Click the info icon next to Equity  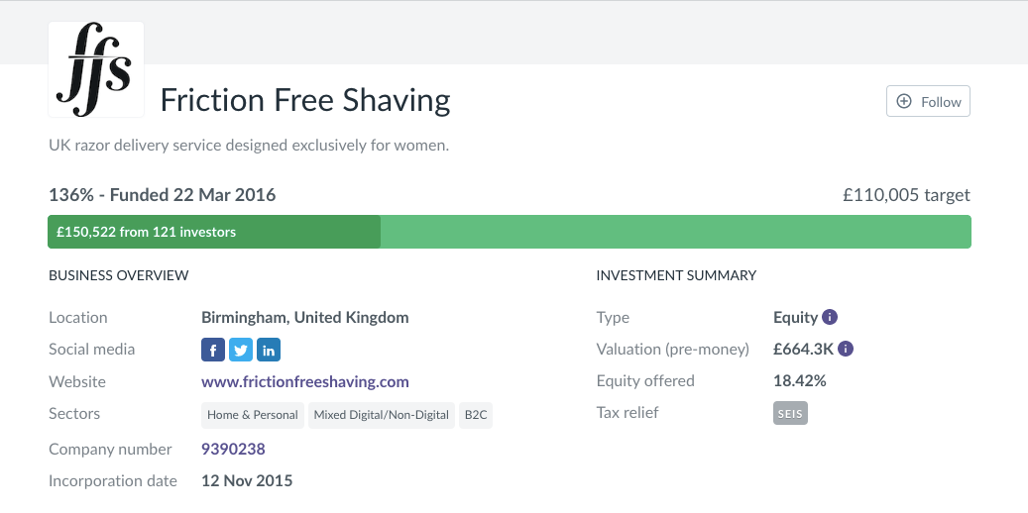click(x=831, y=318)
